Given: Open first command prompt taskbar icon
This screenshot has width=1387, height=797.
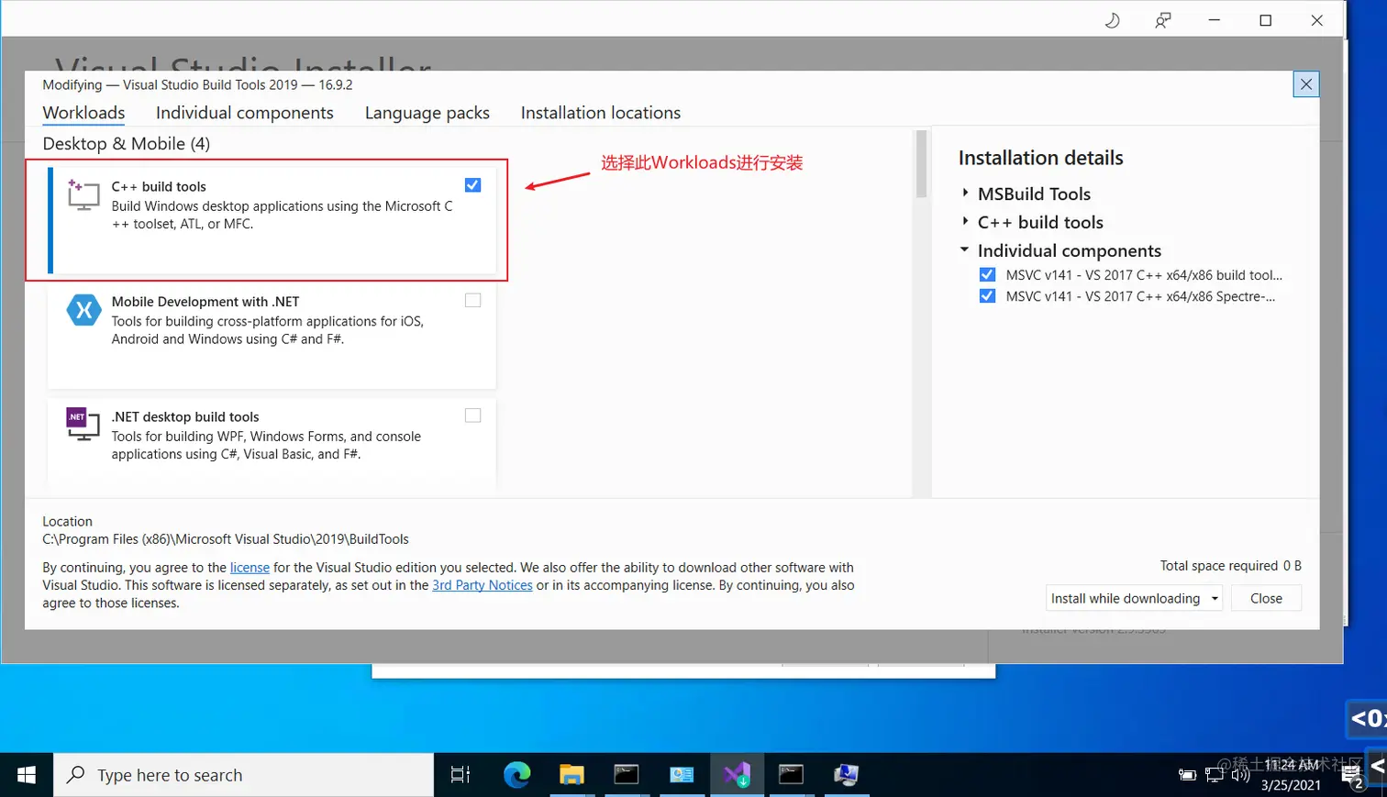Looking at the screenshot, I should click(627, 775).
